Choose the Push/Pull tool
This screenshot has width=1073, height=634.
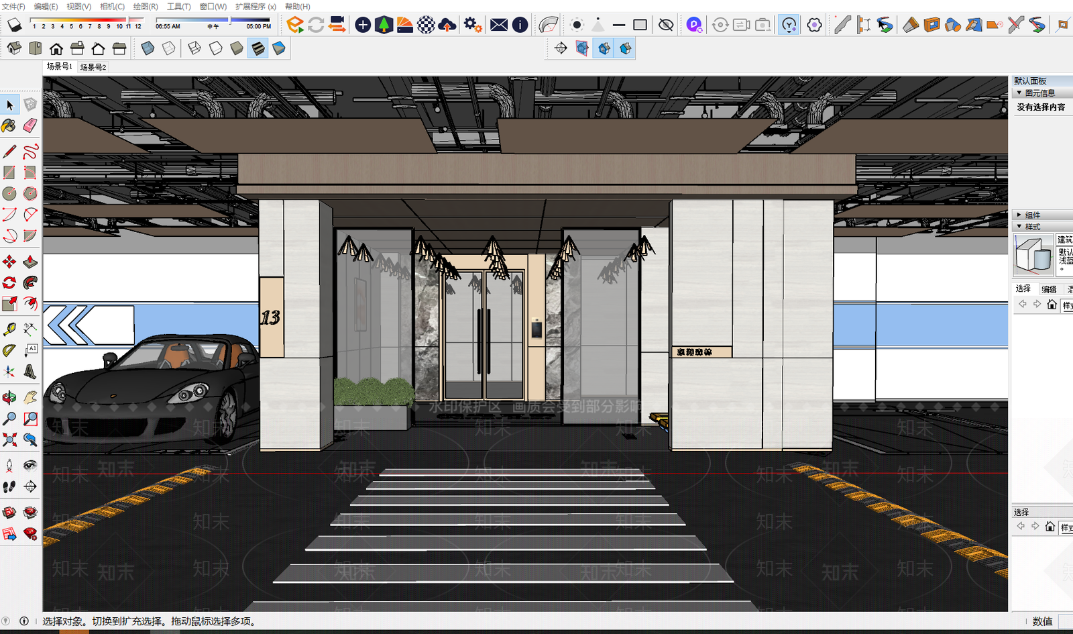click(30, 262)
